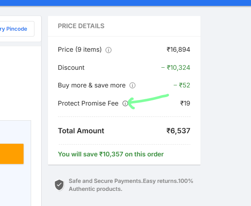Screen dimensions: 251x206
Task: Click the − ₹10,324 discount amount
Action: point(176,68)
